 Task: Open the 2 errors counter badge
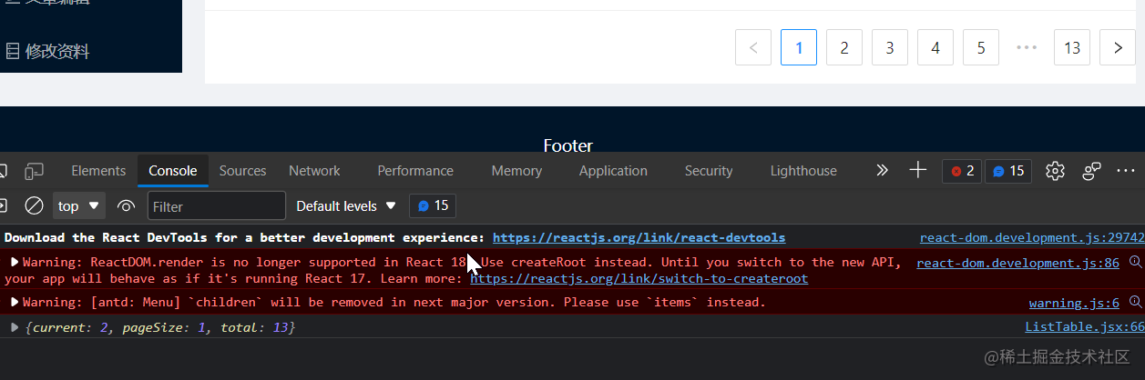tap(962, 171)
